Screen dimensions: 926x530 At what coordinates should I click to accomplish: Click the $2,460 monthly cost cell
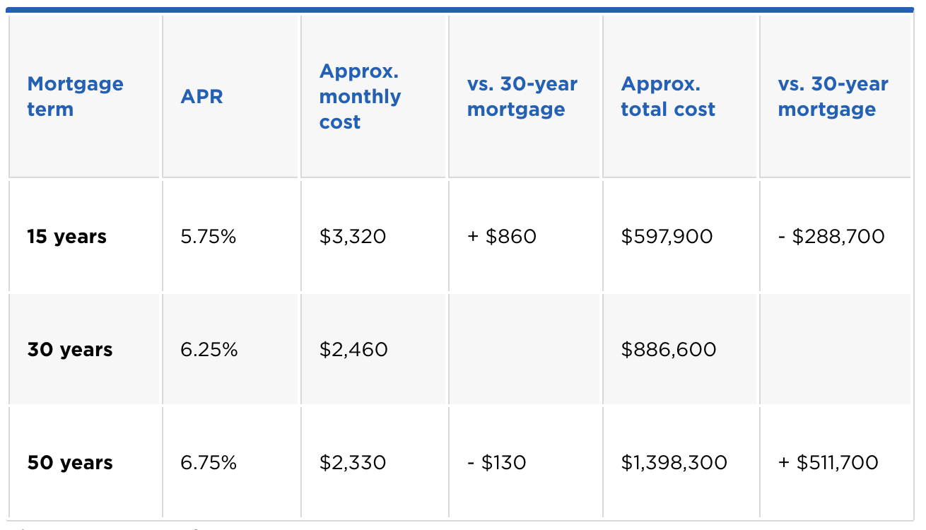click(x=353, y=350)
